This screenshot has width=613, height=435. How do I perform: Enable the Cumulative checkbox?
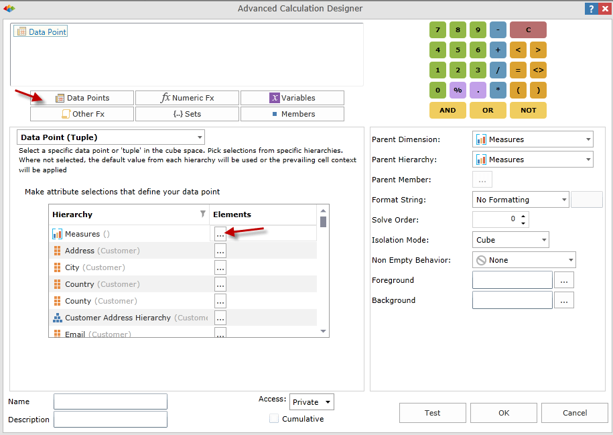pos(274,418)
